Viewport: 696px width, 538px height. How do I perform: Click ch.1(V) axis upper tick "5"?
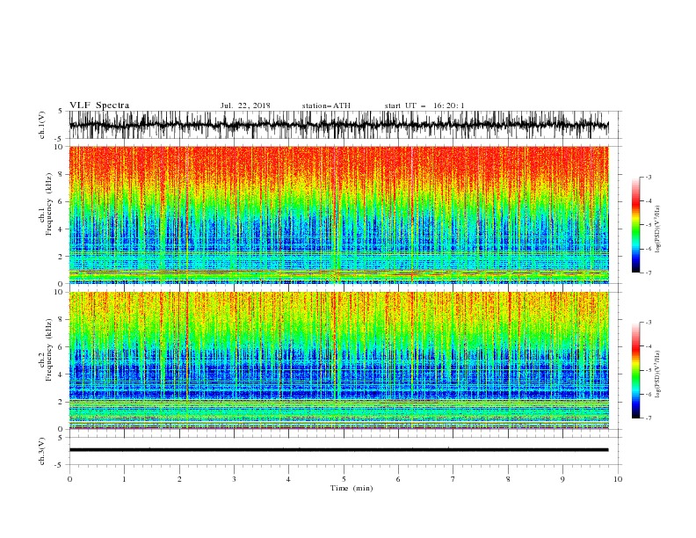pos(61,111)
